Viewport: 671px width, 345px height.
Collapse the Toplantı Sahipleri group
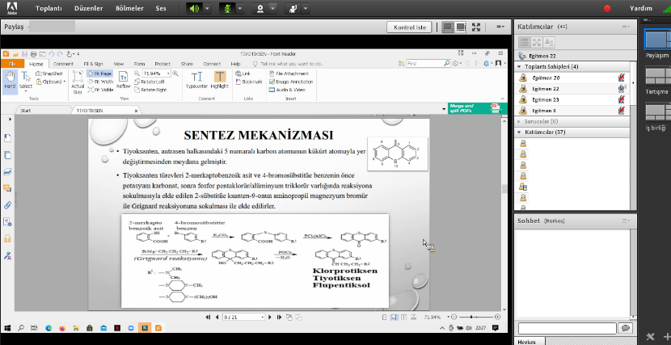(519, 66)
